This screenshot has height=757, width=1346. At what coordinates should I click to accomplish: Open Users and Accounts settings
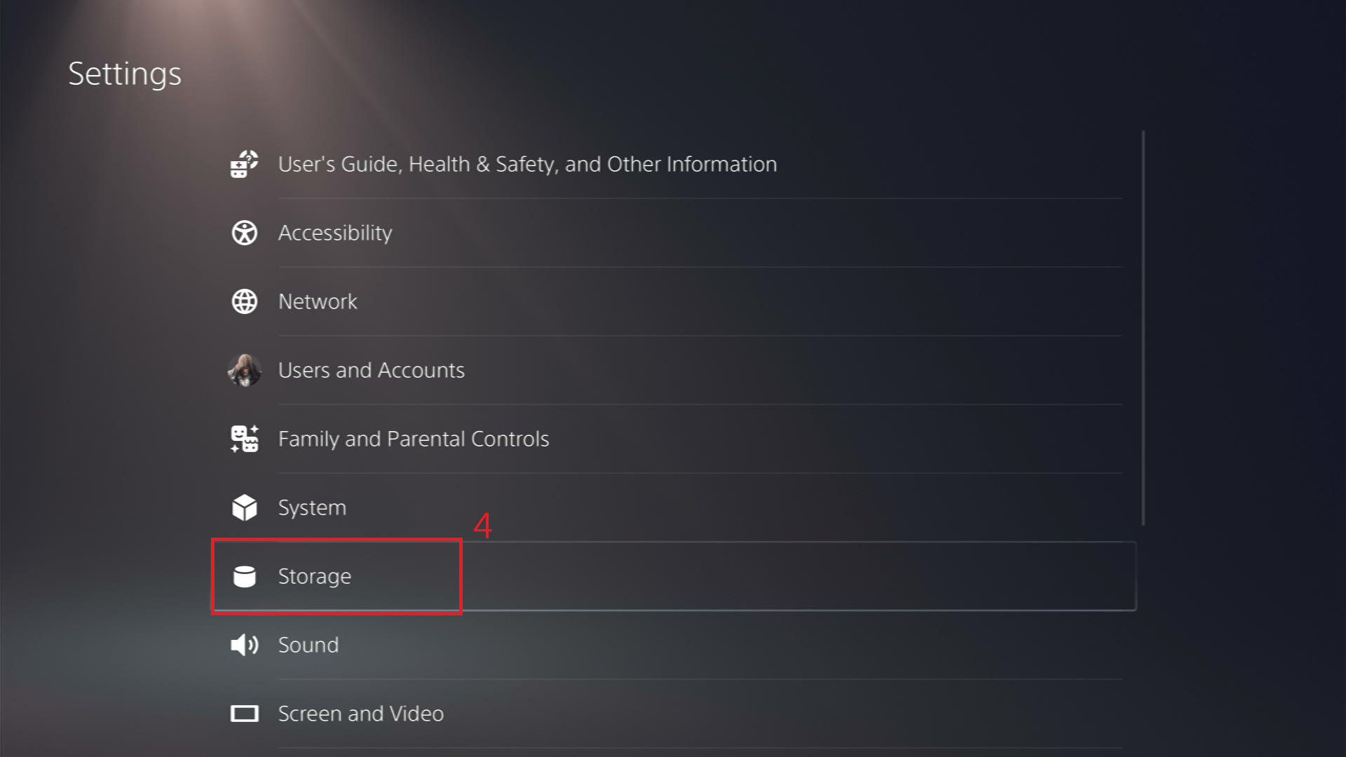tap(369, 369)
